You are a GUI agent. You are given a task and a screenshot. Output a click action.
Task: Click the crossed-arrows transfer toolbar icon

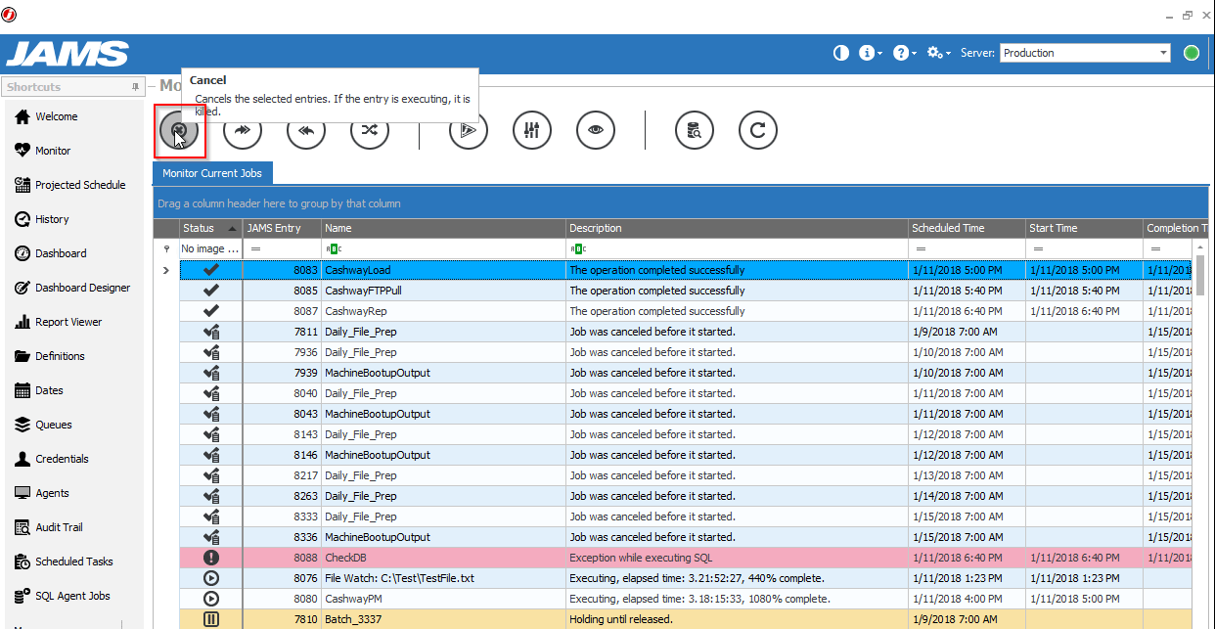(369, 129)
